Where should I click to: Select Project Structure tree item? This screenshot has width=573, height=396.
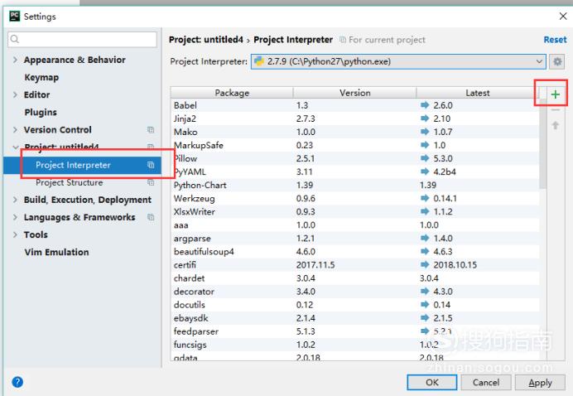pos(69,182)
